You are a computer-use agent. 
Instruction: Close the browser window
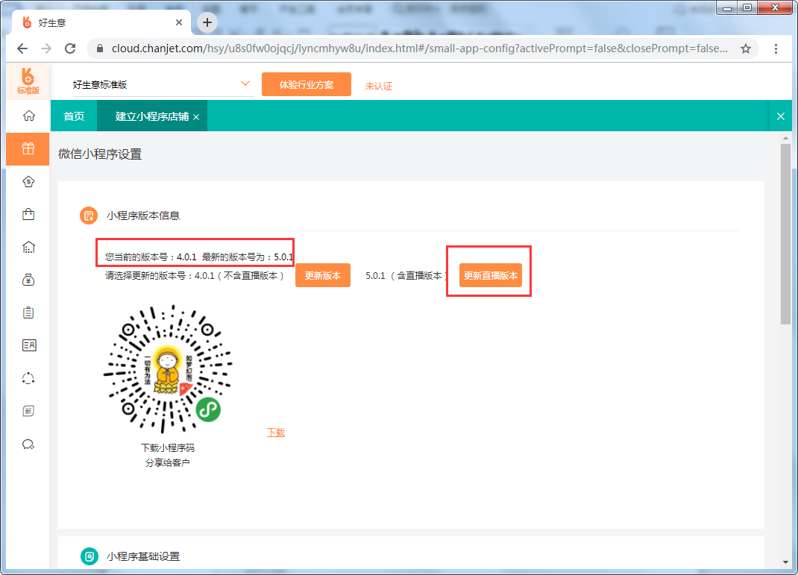tap(775, 7)
